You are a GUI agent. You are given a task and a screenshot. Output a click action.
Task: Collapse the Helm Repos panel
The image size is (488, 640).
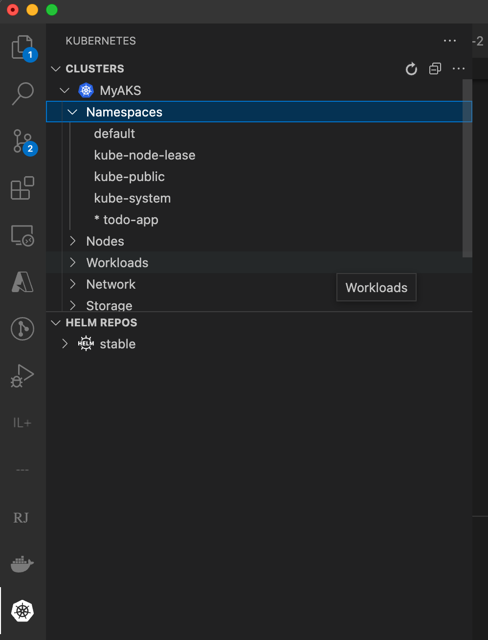point(55,322)
